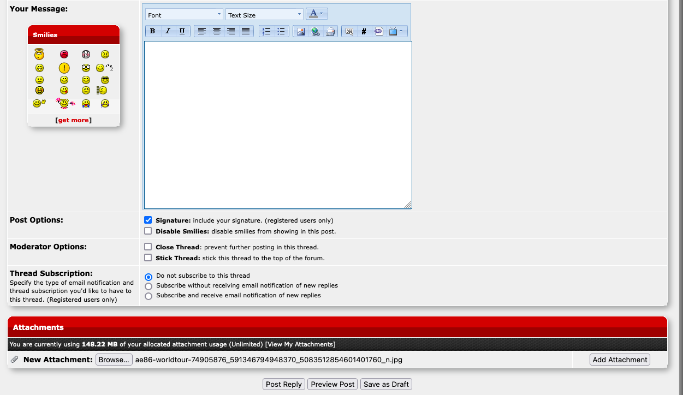Insert the sunglasses cool smiley

click(105, 80)
